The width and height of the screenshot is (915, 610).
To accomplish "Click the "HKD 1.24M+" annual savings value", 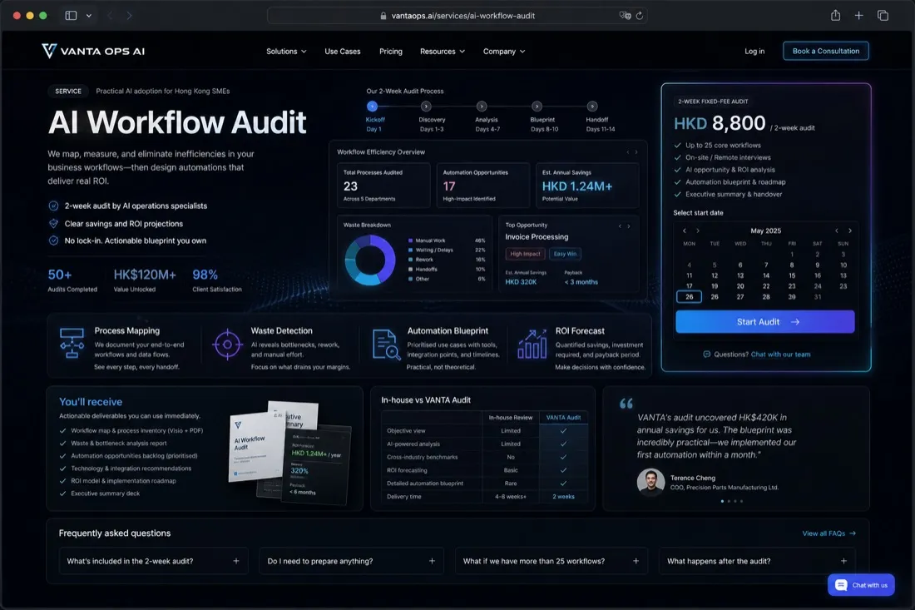I will click(577, 186).
